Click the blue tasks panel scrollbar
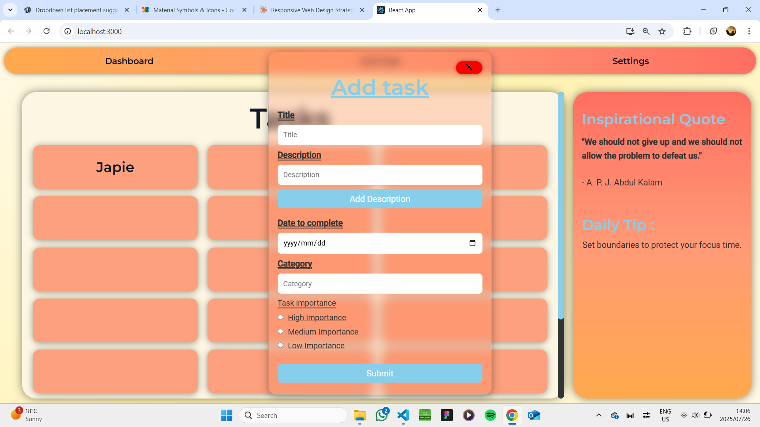The height and width of the screenshot is (427, 760). (x=560, y=206)
